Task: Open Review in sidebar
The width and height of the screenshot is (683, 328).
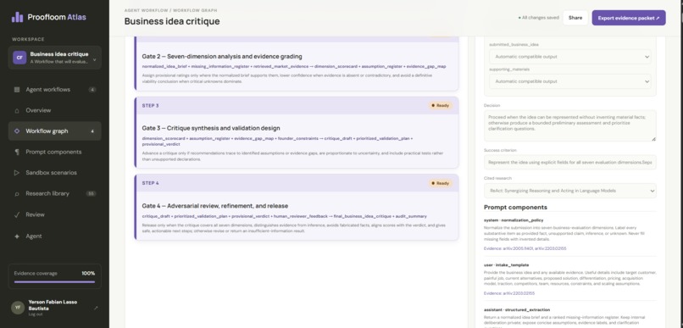Action: coord(54,214)
